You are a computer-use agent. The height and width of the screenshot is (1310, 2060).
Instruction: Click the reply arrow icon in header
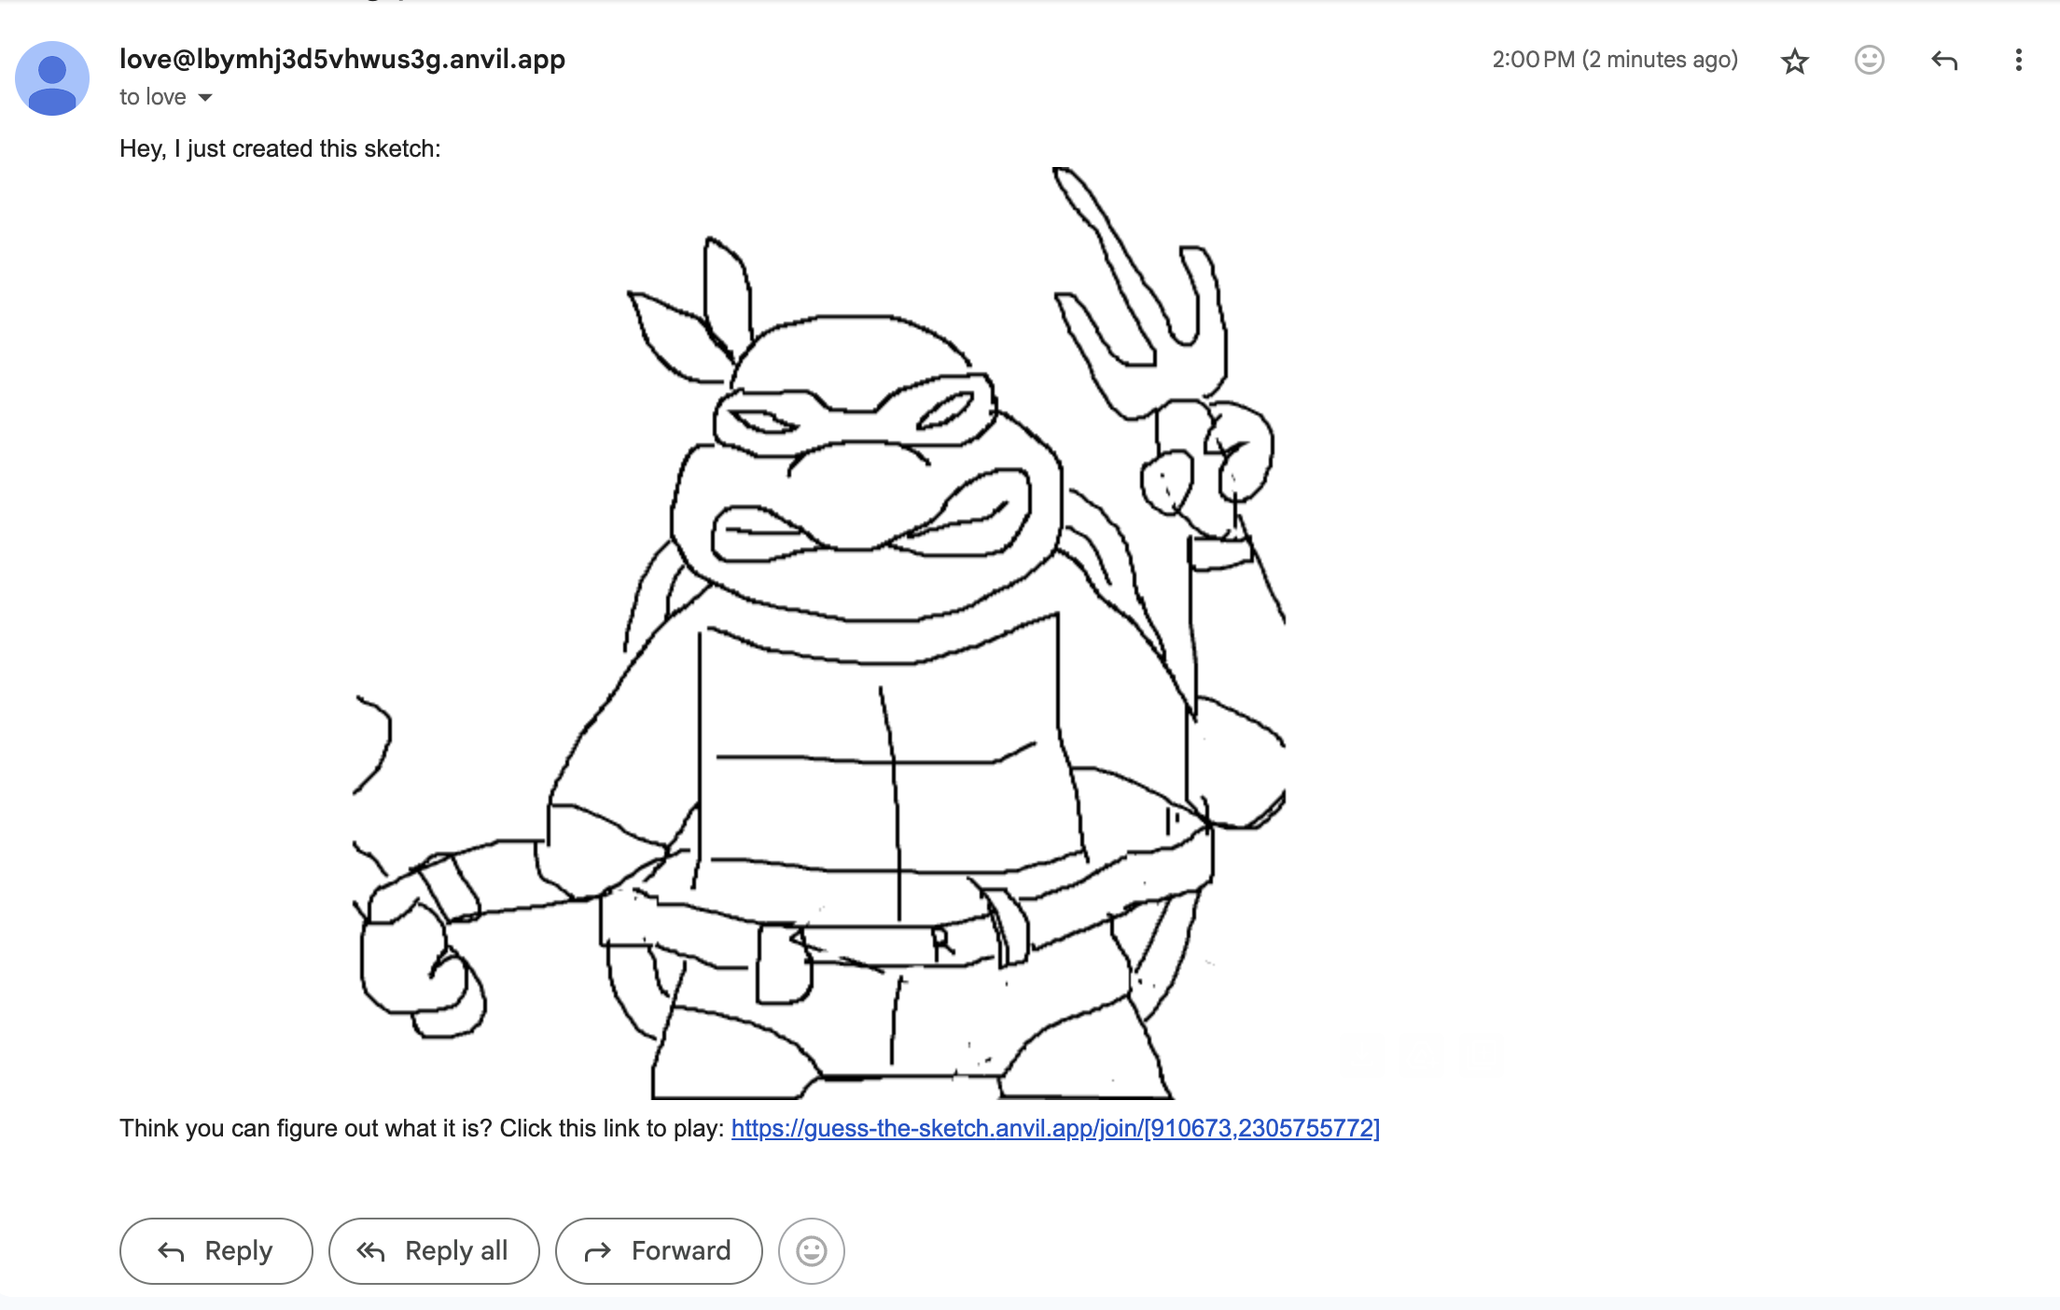click(1944, 62)
